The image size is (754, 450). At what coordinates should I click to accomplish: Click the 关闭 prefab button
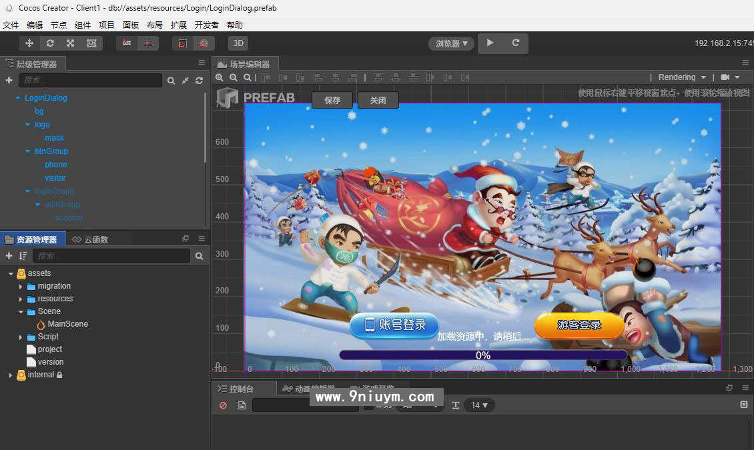pos(378,101)
